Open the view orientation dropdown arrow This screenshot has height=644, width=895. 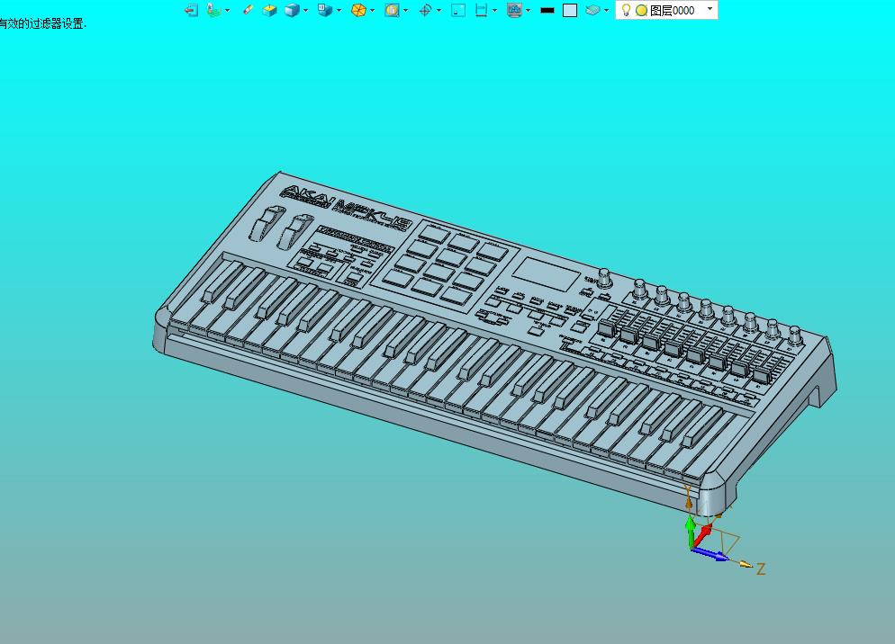tap(339, 10)
